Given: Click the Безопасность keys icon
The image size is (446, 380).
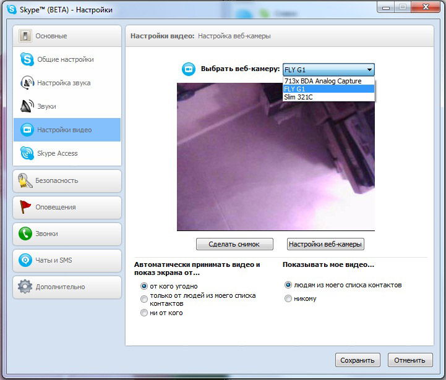Looking at the screenshot, I should point(25,181).
